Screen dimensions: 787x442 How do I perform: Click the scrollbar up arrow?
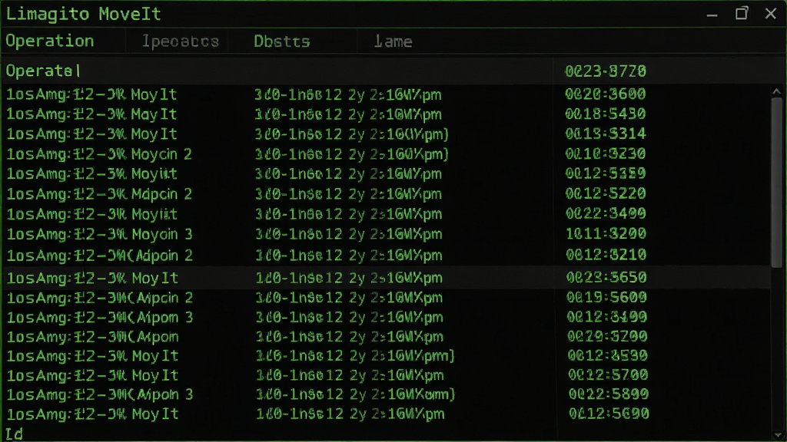click(777, 91)
